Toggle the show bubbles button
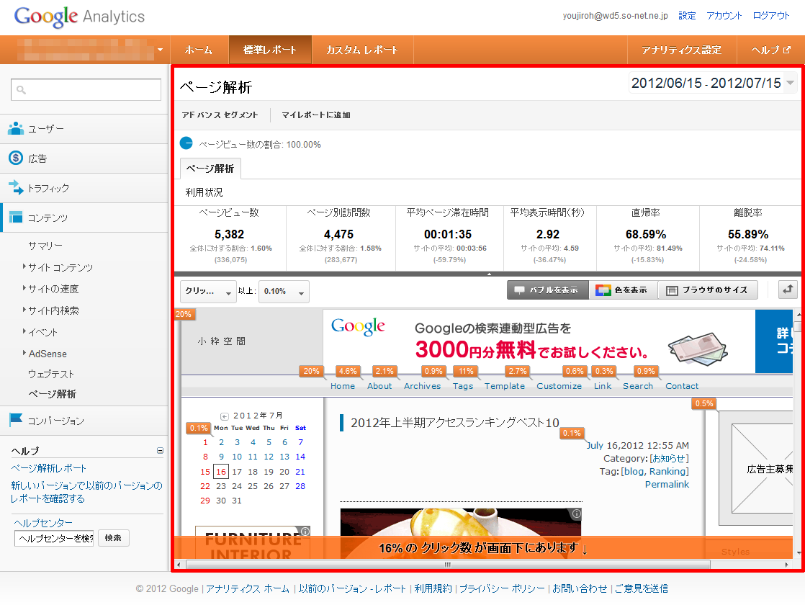 click(548, 290)
